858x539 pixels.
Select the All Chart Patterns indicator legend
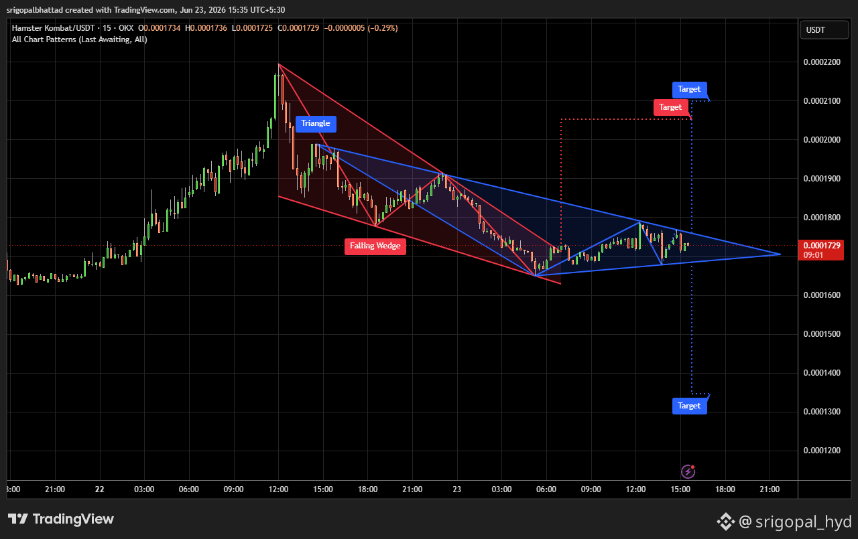[80, 40]
